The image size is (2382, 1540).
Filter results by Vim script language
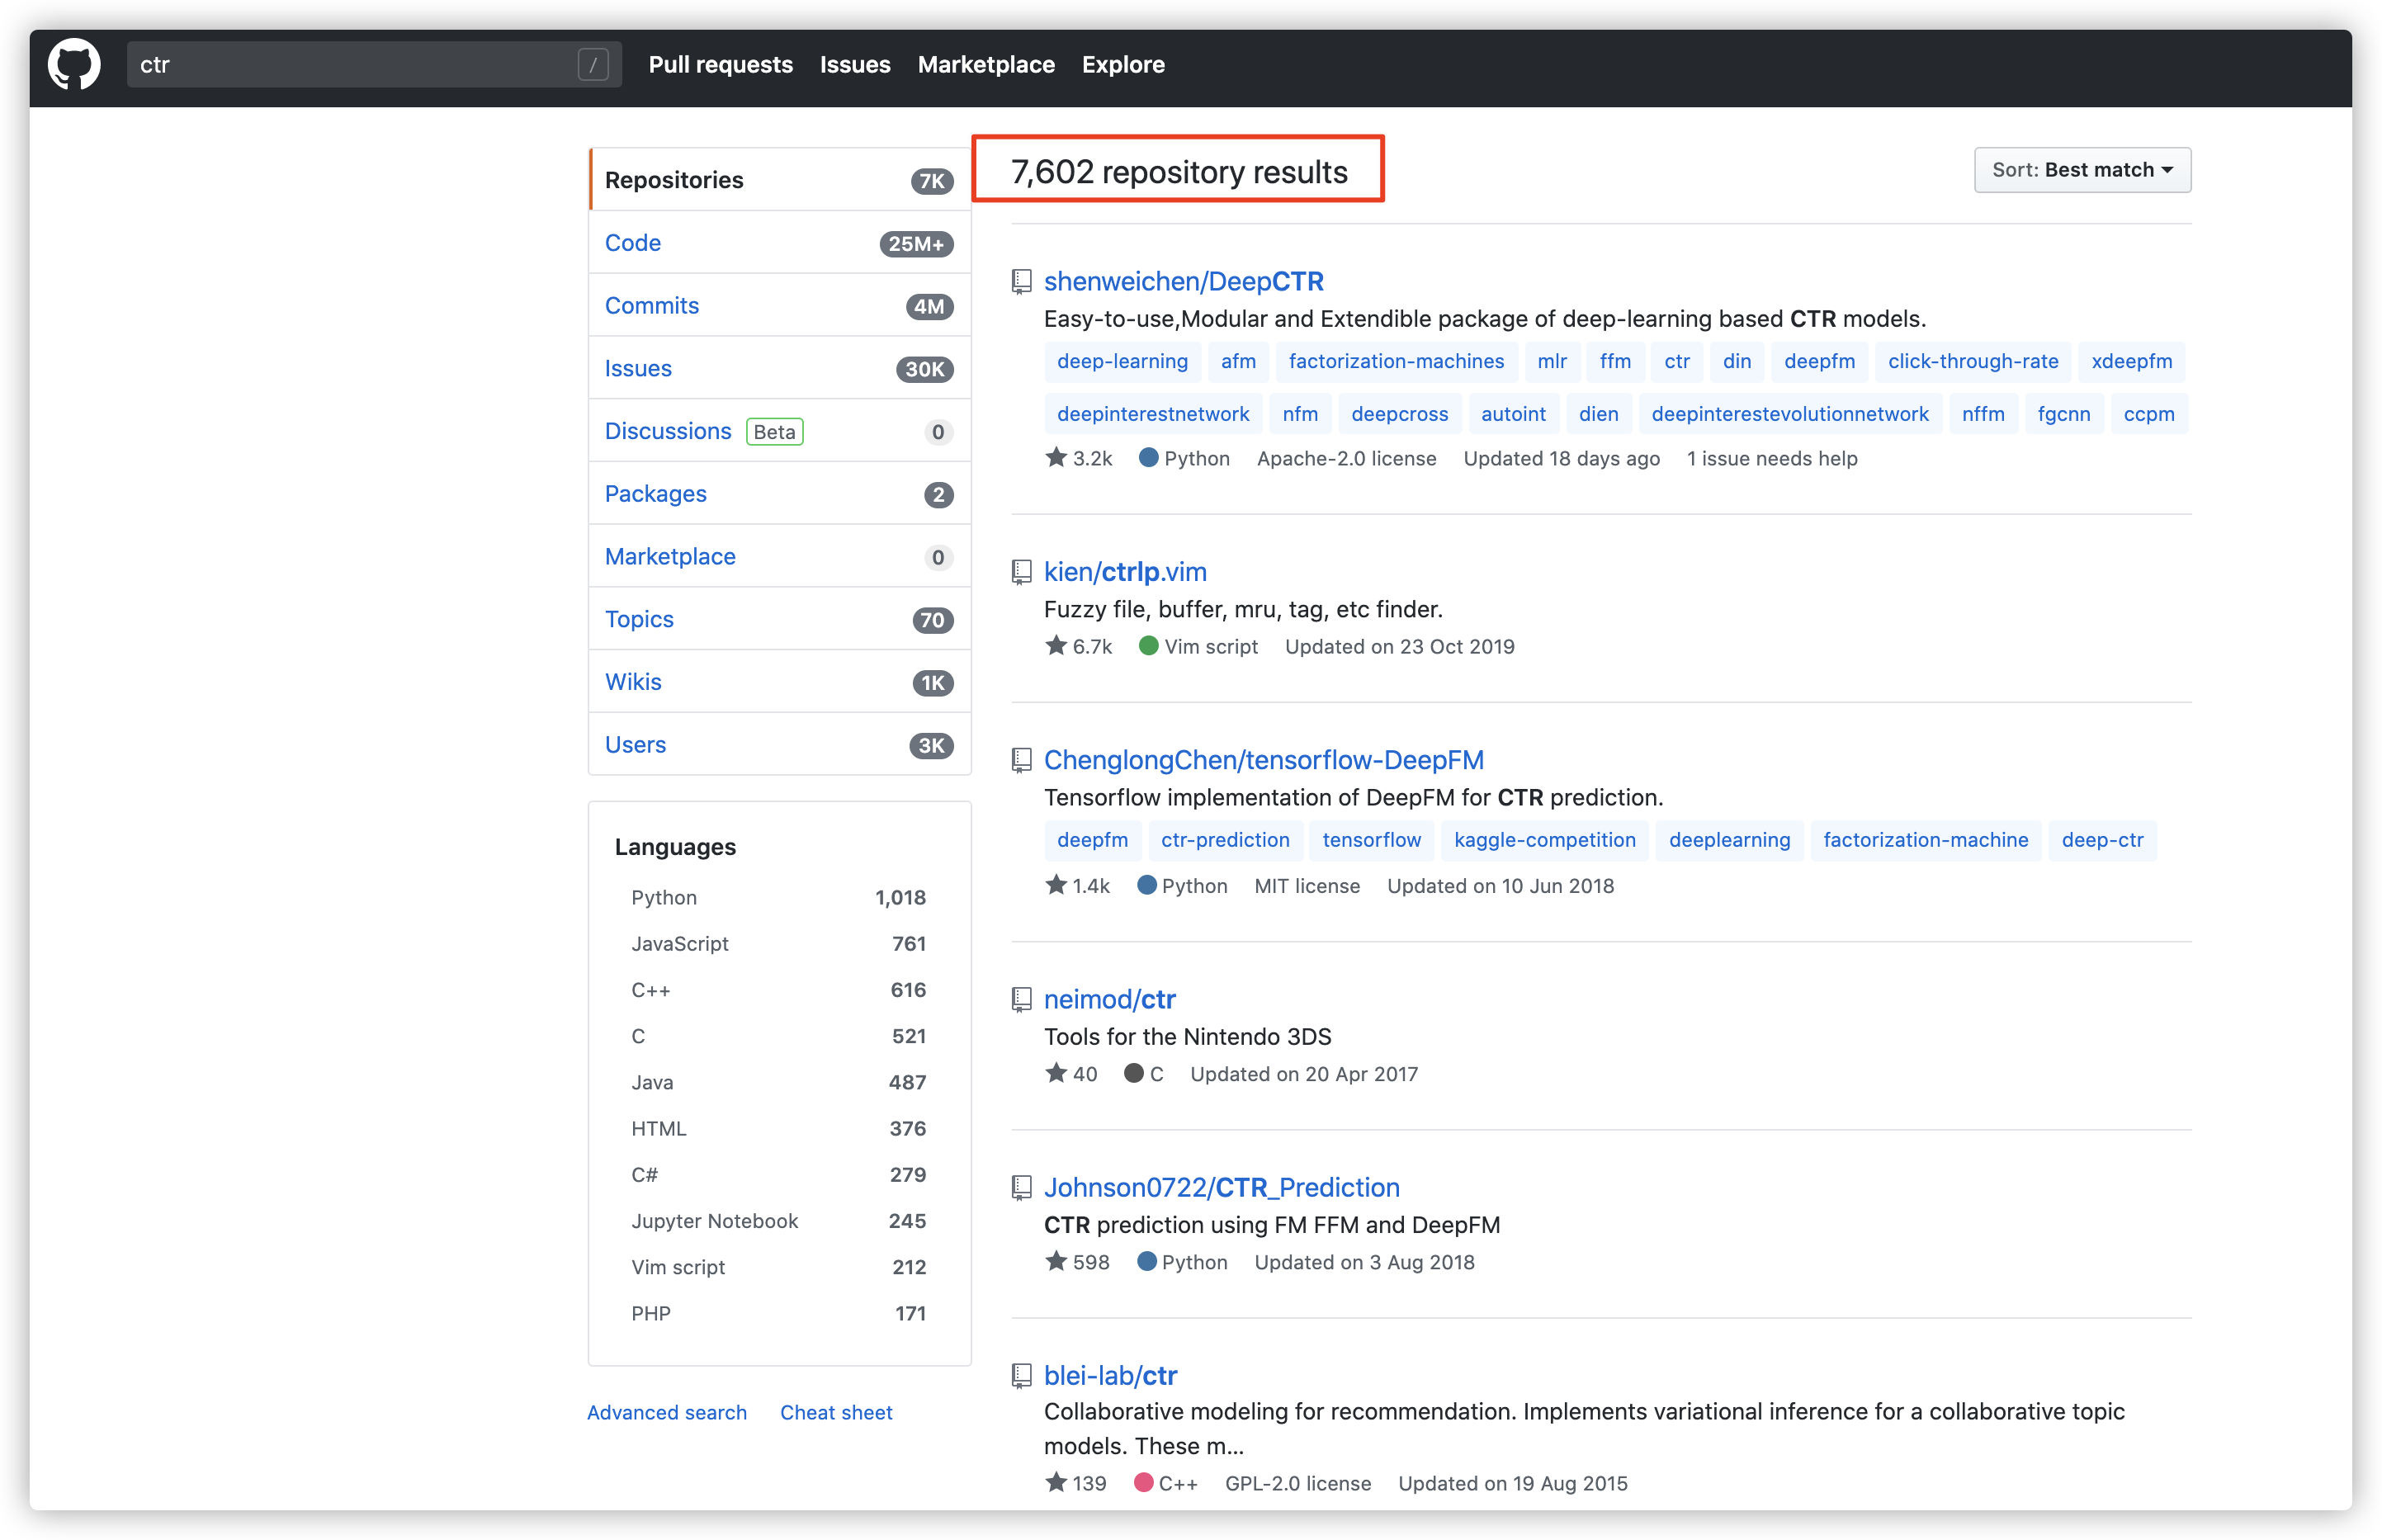click(x=778, y=1267)
